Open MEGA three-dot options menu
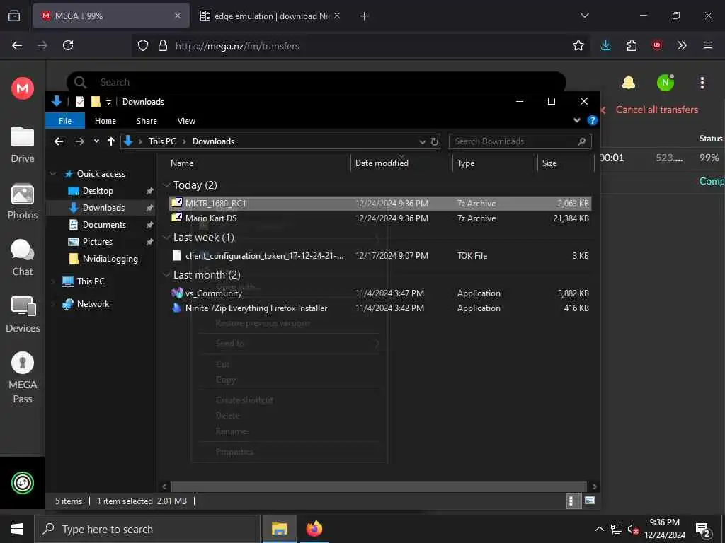 [702, 83]
